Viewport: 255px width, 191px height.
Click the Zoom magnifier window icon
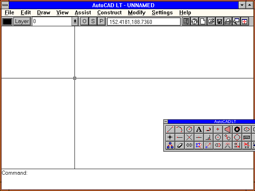[x=236, y=21]
